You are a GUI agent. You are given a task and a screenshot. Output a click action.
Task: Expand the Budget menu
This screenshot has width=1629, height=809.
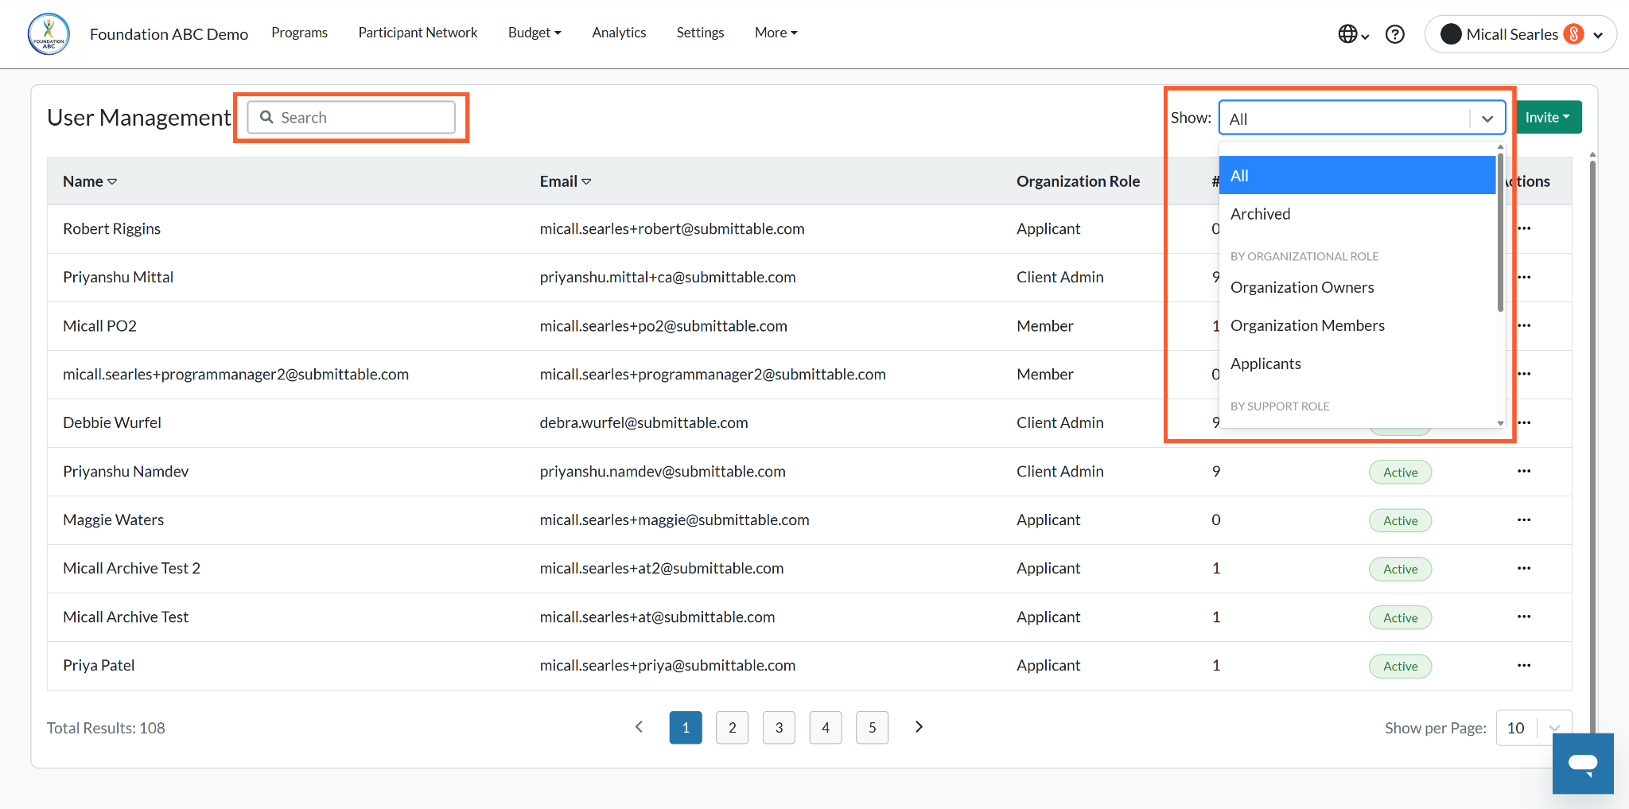click(x=535, y=33)
